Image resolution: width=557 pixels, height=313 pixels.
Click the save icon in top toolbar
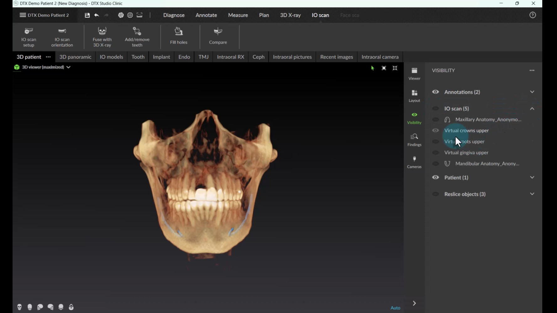[87, 15]
